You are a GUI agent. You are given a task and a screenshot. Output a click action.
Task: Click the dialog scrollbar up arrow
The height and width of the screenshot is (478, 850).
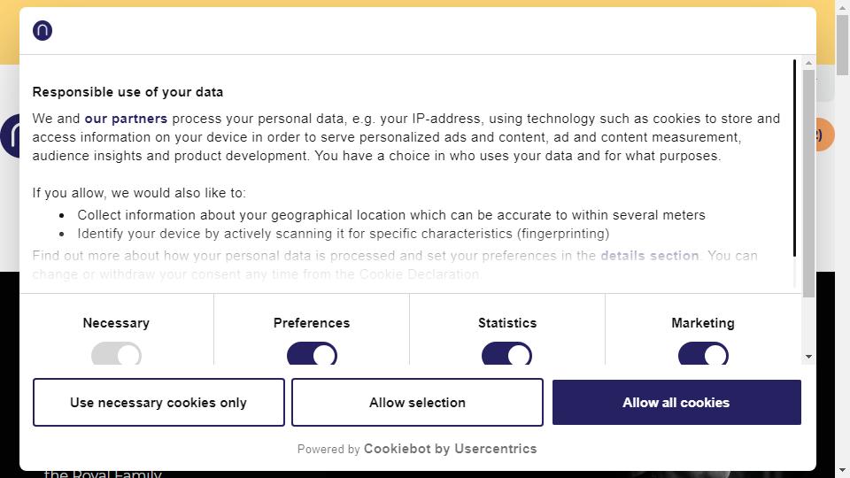click(x=808, y=63)
